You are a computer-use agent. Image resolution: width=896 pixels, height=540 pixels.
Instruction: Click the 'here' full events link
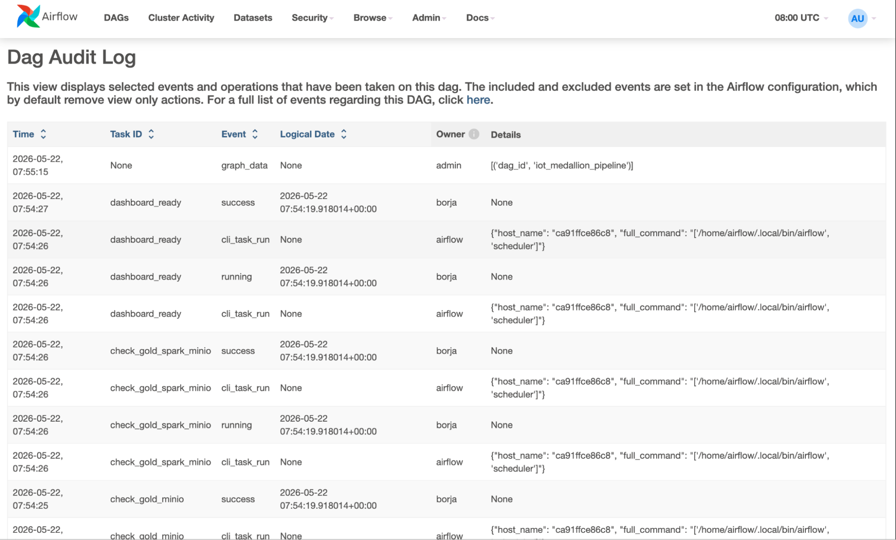(478, 100)
